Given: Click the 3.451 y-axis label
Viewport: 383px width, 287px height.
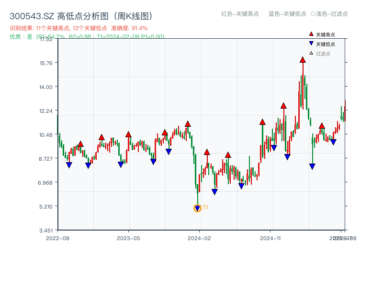Looking at the screenshot, I should click(46, 231).
